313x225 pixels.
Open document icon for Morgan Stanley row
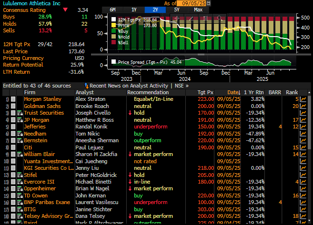coord(13,99)
